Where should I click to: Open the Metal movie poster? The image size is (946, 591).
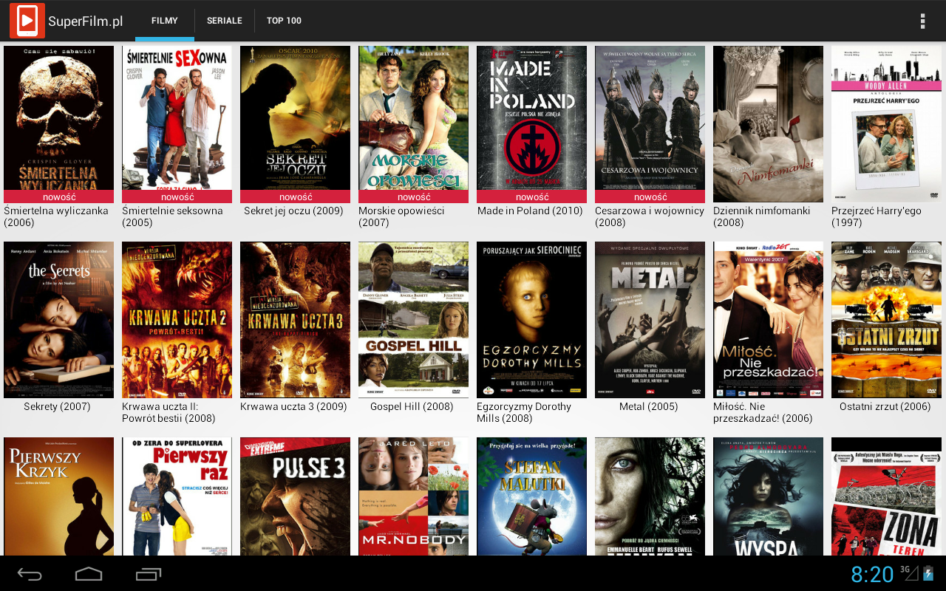[650, 320]
